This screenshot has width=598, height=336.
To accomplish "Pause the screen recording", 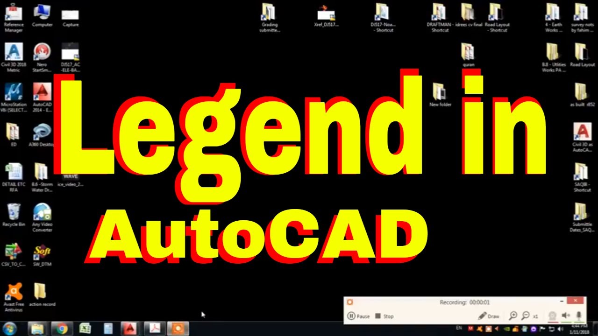I will (x=359, y=316).
